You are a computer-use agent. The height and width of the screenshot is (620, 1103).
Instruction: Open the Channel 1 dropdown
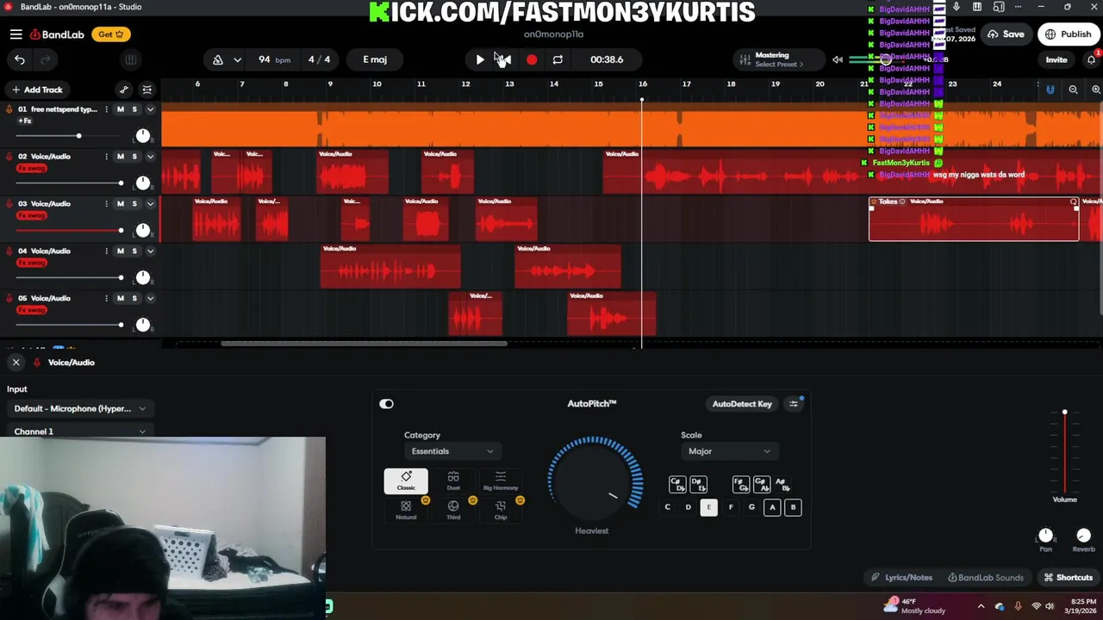coord(79,431)
